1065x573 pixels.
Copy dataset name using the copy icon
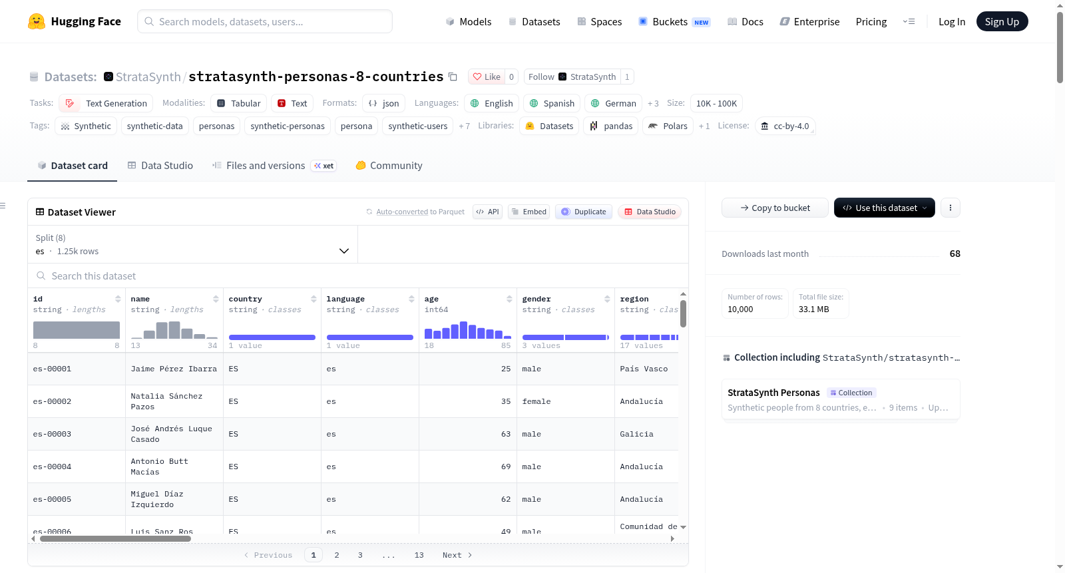[x=453, y=77]
